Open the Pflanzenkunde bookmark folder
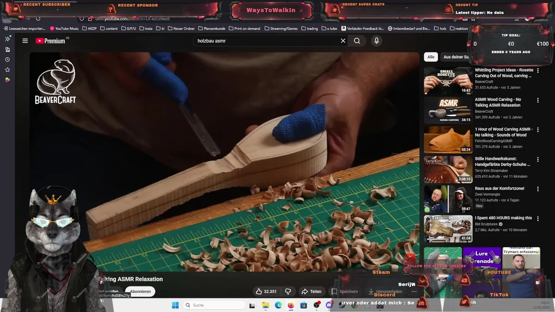This screenshot has width=555, height=312. click(x=212, y=29)
